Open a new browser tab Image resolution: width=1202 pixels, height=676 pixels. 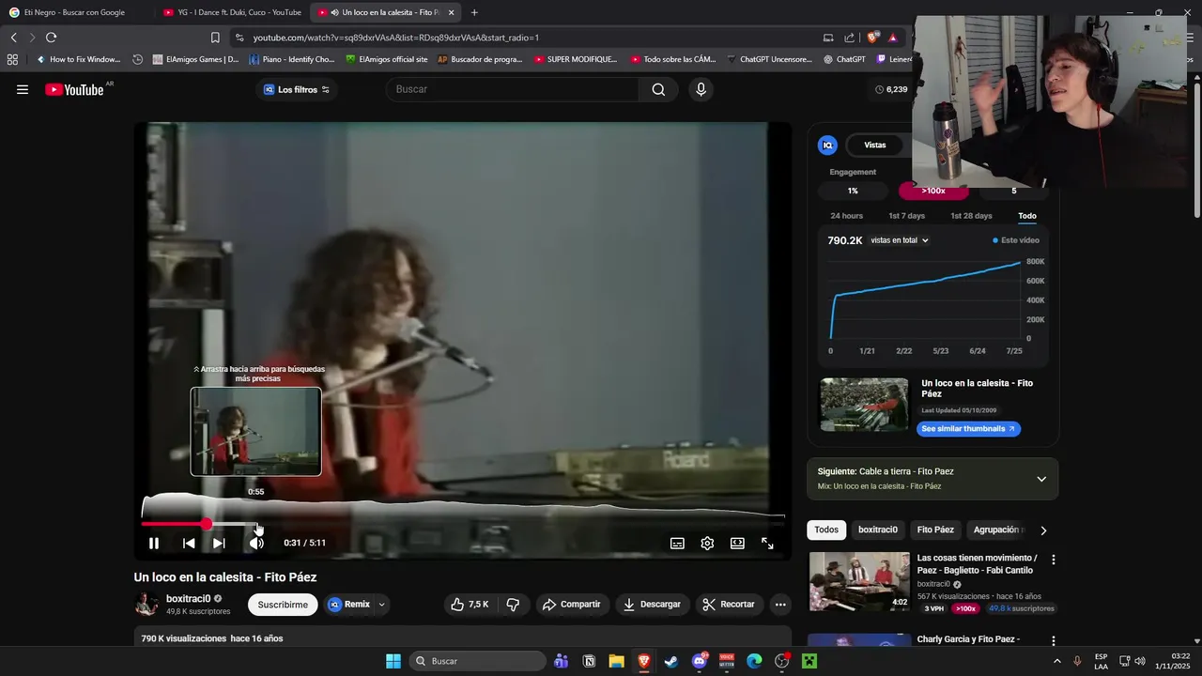tap(474, 12)
